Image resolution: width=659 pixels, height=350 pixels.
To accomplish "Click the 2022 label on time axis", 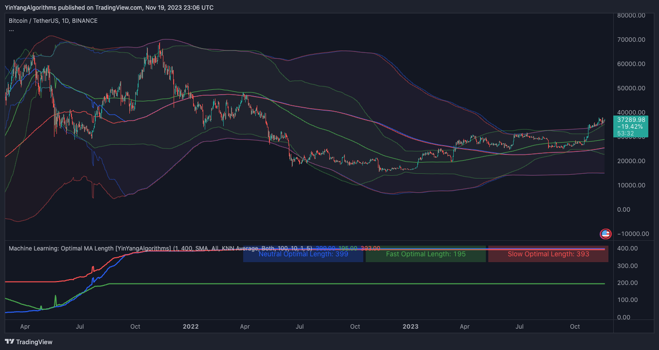I will (x=190, y=327).
